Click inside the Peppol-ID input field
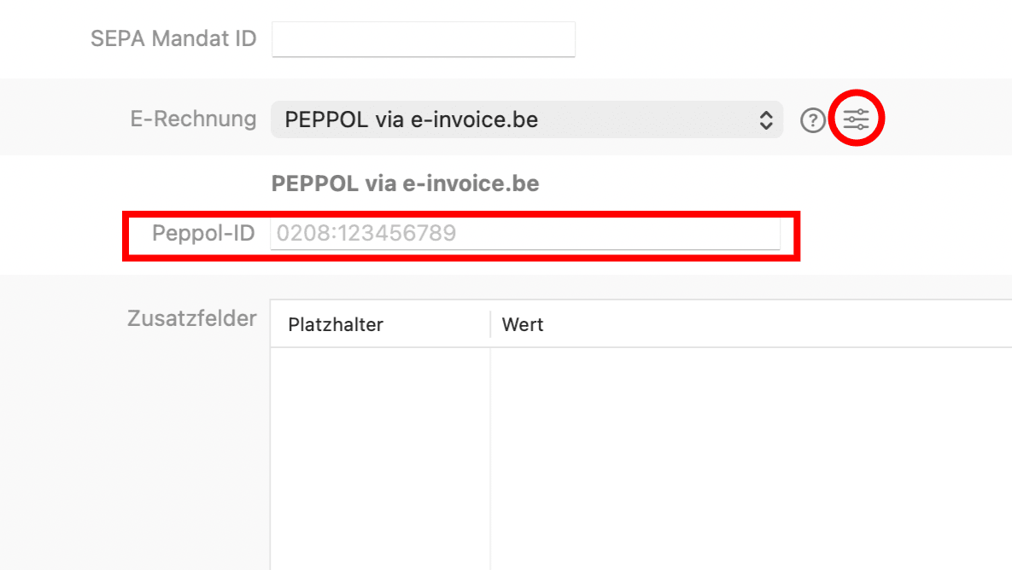Screen dimensions: 1012x570 tap(526, 233)
